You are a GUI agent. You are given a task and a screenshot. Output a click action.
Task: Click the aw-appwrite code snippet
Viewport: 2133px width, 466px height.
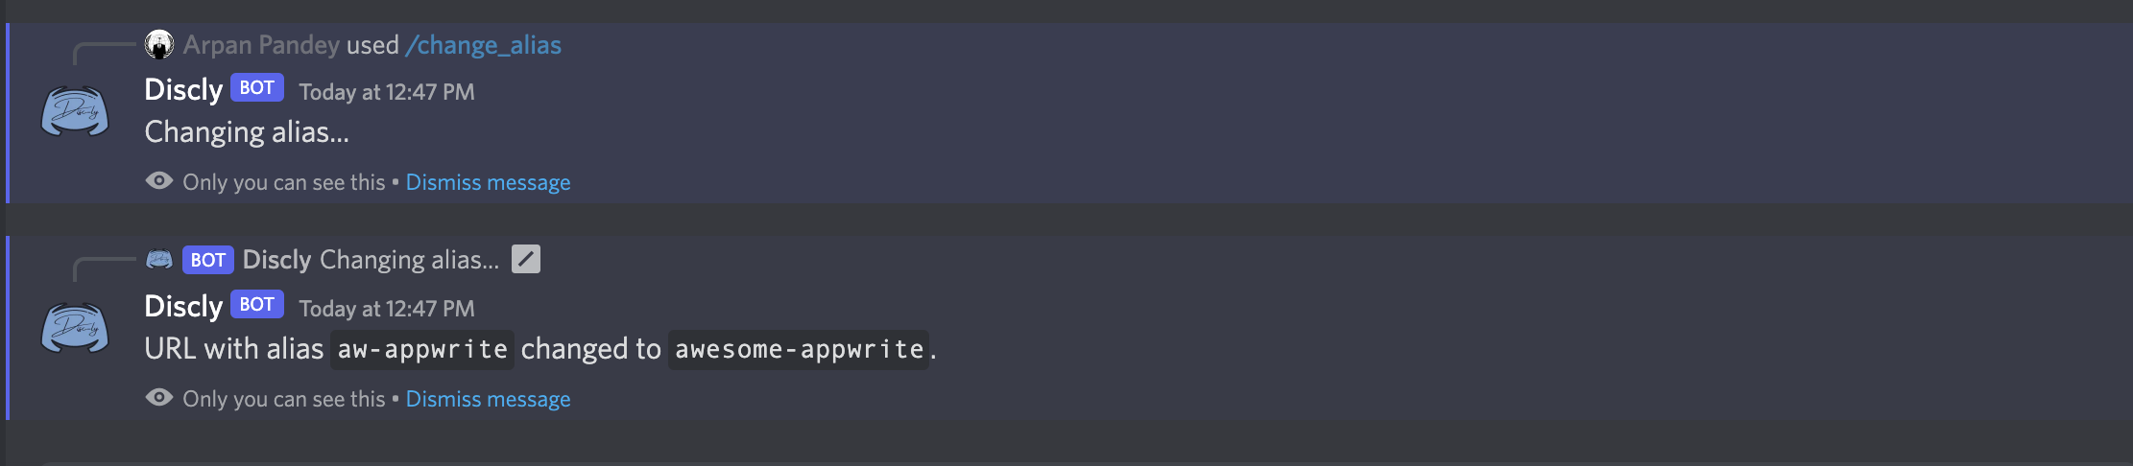click(422, 349)
